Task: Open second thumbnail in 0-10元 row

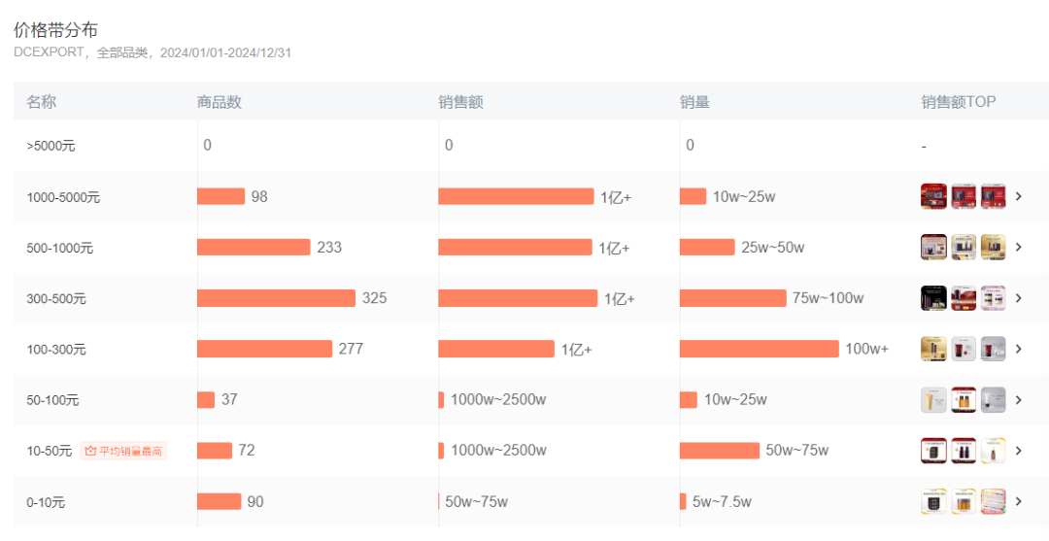Action: [x=964, y=501]
